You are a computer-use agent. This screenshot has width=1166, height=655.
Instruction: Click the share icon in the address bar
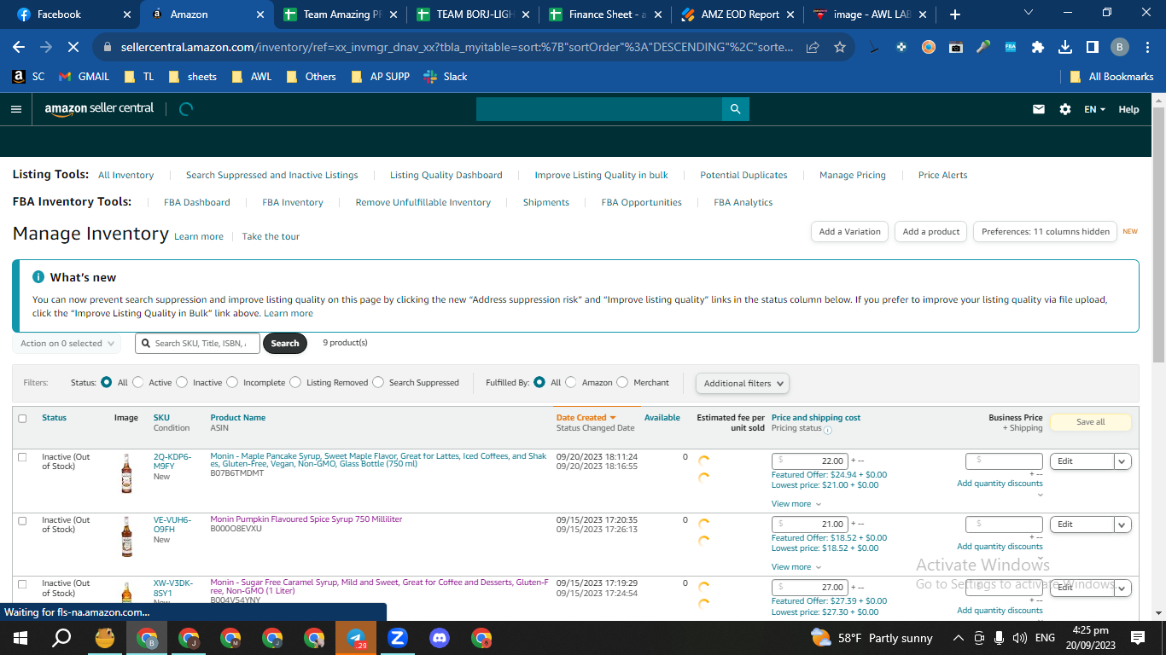(x=813, y=48)
